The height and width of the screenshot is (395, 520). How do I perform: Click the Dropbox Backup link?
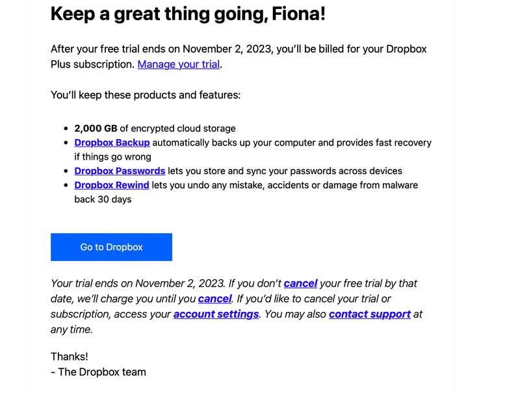[x=112, y=142]
